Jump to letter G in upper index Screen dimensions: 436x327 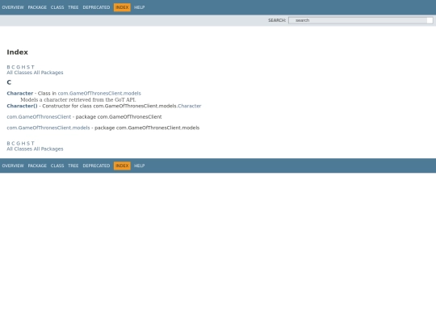(19, 67)
